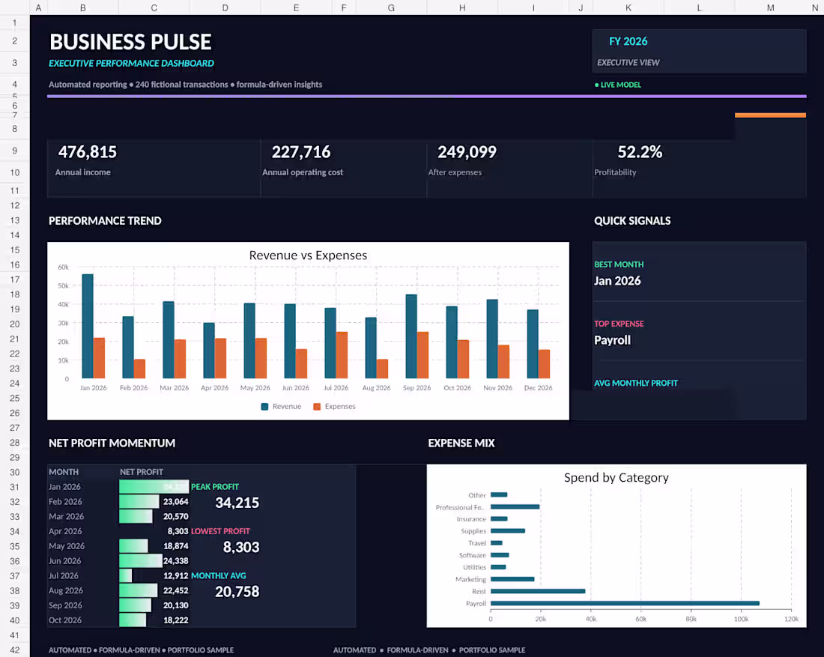Viewport: 824px width, 657px height.
Task: Select the Payroll bar in Spend chart
Action: click(625, 603)
